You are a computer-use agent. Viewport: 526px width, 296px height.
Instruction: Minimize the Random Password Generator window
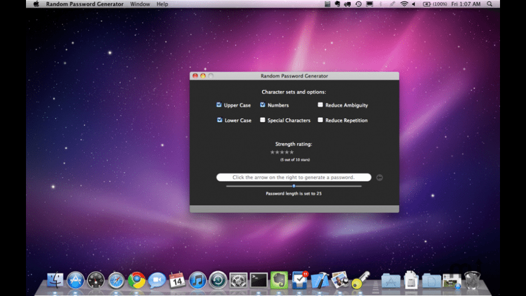203,76
